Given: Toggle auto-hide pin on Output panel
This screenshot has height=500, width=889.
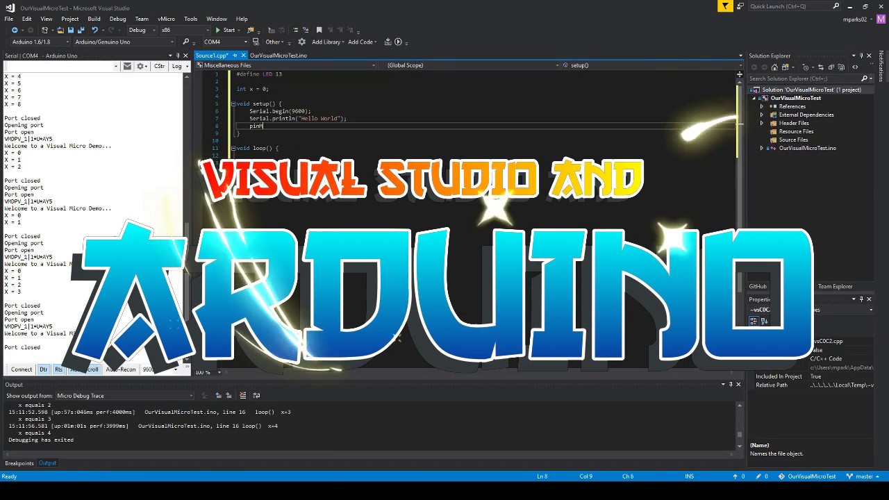Looking at the screenshot, I should coord(731,384).
